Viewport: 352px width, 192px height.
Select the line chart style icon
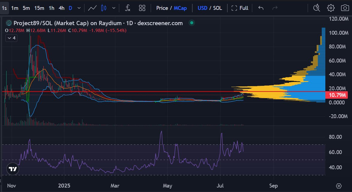(93, 8)
